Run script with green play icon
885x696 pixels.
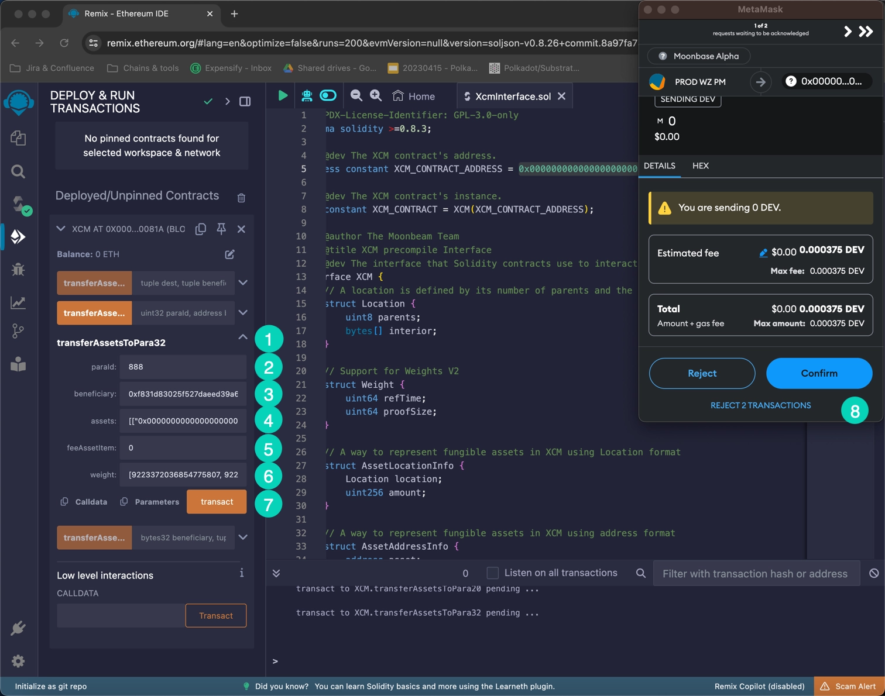coord(283,95)
